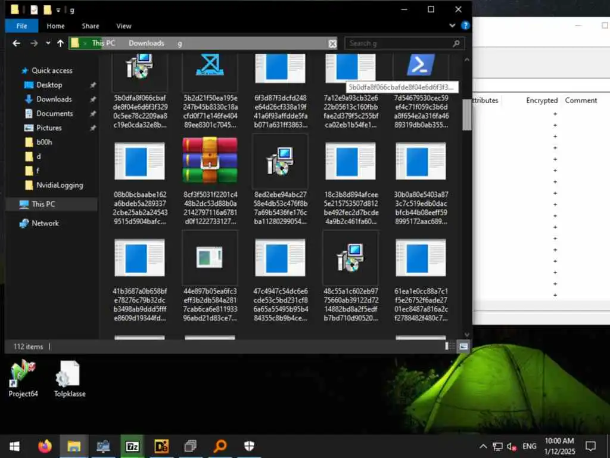Select file 7a12e9a93cb32e6 icon

pyautogui.click(x=350, y=68)
